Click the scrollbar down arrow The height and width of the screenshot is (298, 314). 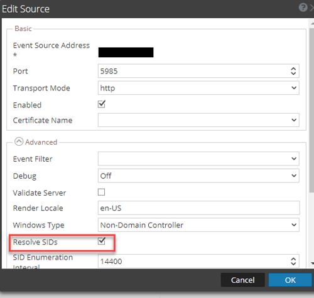coord(312,263)
